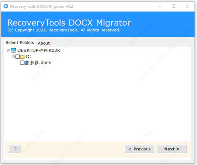The width and height of the screenshot is (197, 165).
Task: Minimize the DOCX Migrator window
Action: (160, 6)
